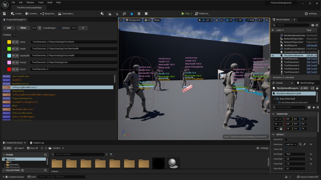This screenshot has width=321, height=180.
Task: Open the Perspective view mode dropdown
Action: point(133,20)
